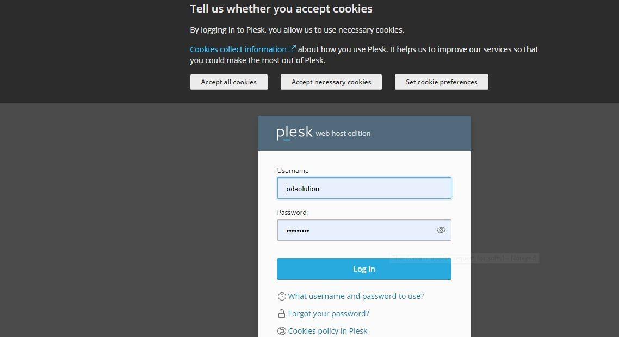Submit the form with Log in button

[364, 269]
